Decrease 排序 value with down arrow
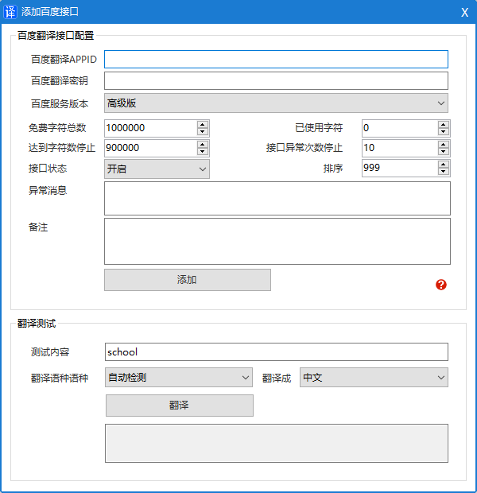 coord(444,172)
